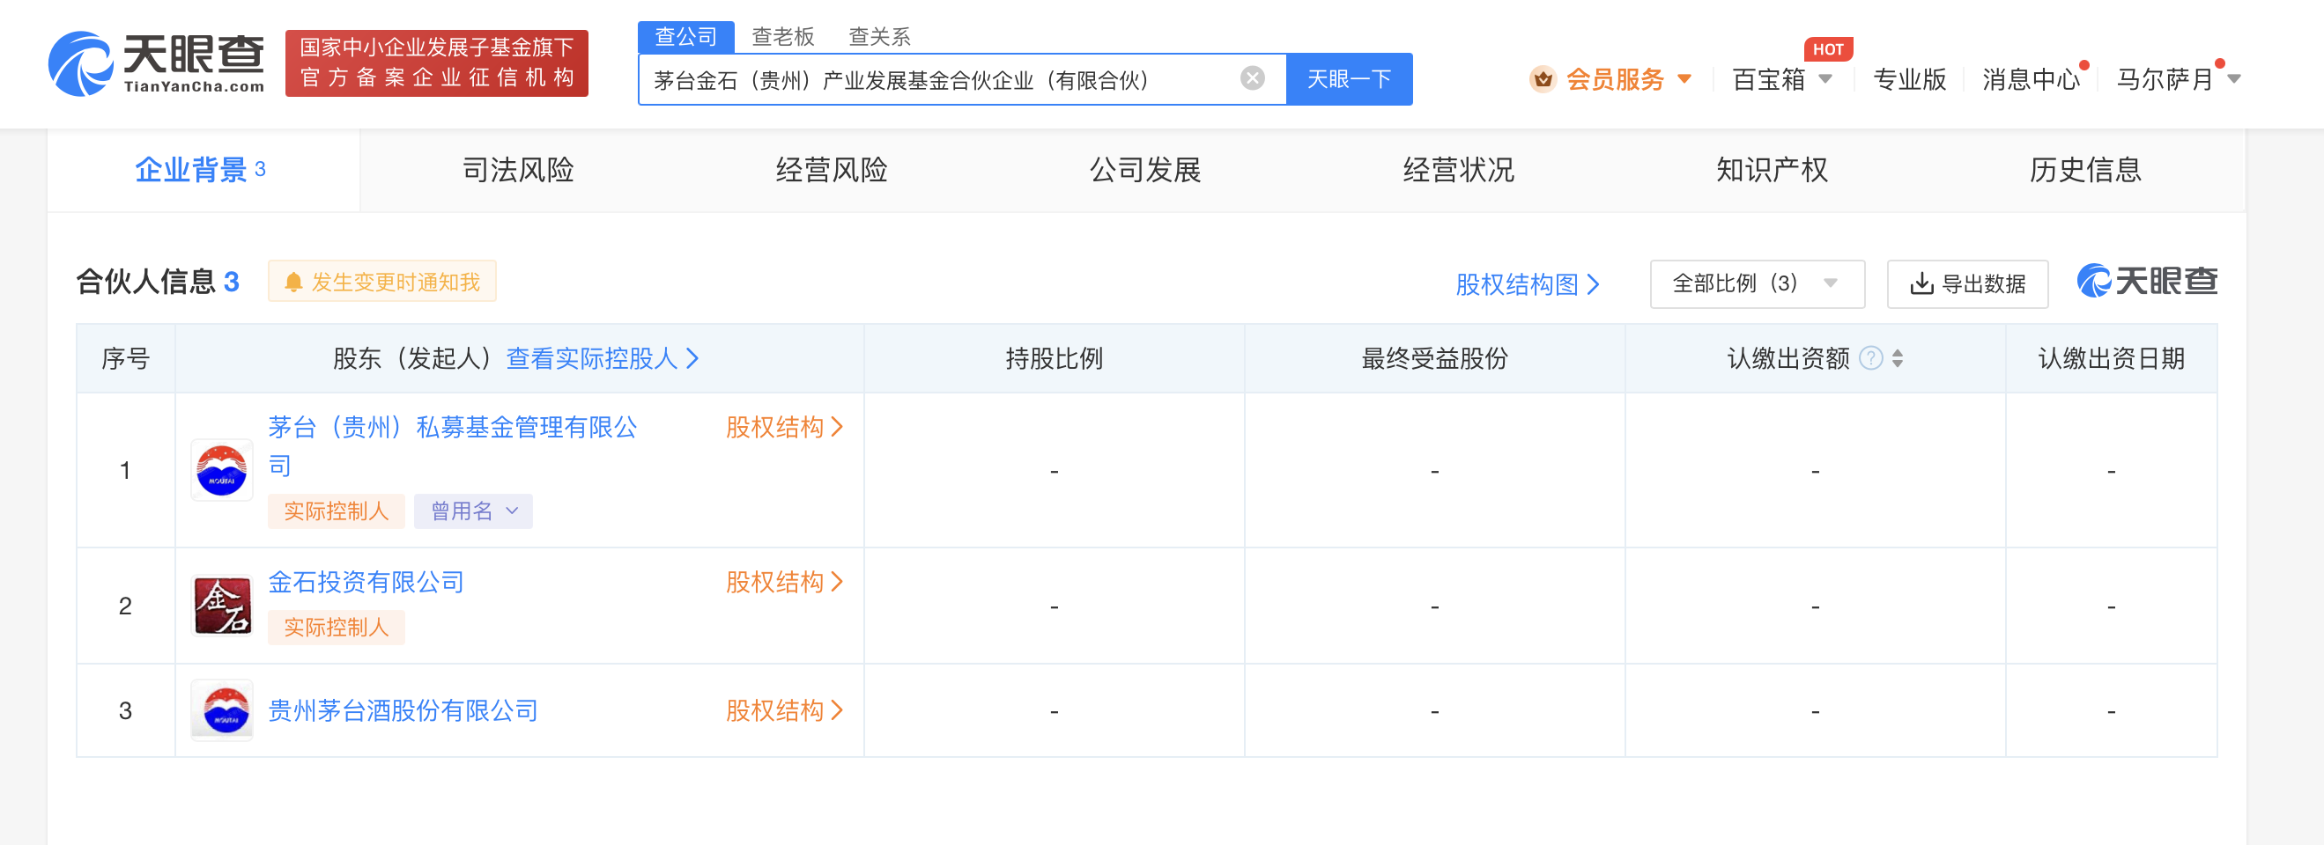Open the 经营状况 tab
Image resolution: width=2324 pixels, height=845 pixels.
click(1458, 170)
